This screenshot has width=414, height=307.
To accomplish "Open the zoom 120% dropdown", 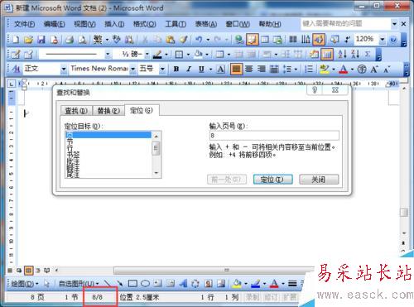I will [x=383, y=40].
